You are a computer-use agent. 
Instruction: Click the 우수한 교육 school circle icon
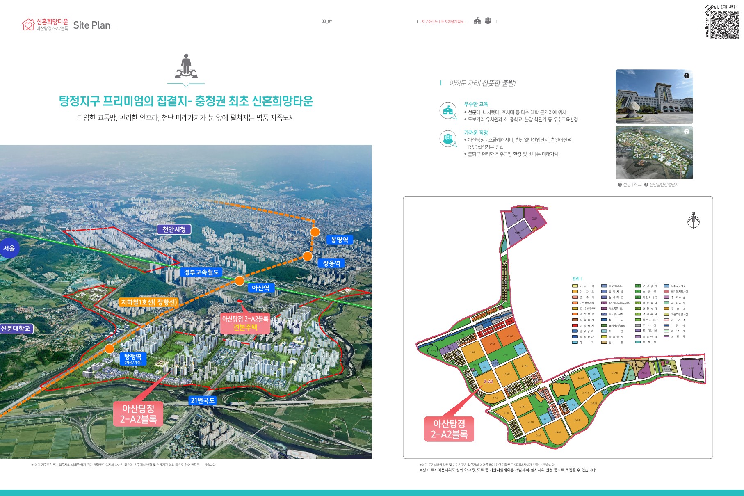(x=448, y=110)
